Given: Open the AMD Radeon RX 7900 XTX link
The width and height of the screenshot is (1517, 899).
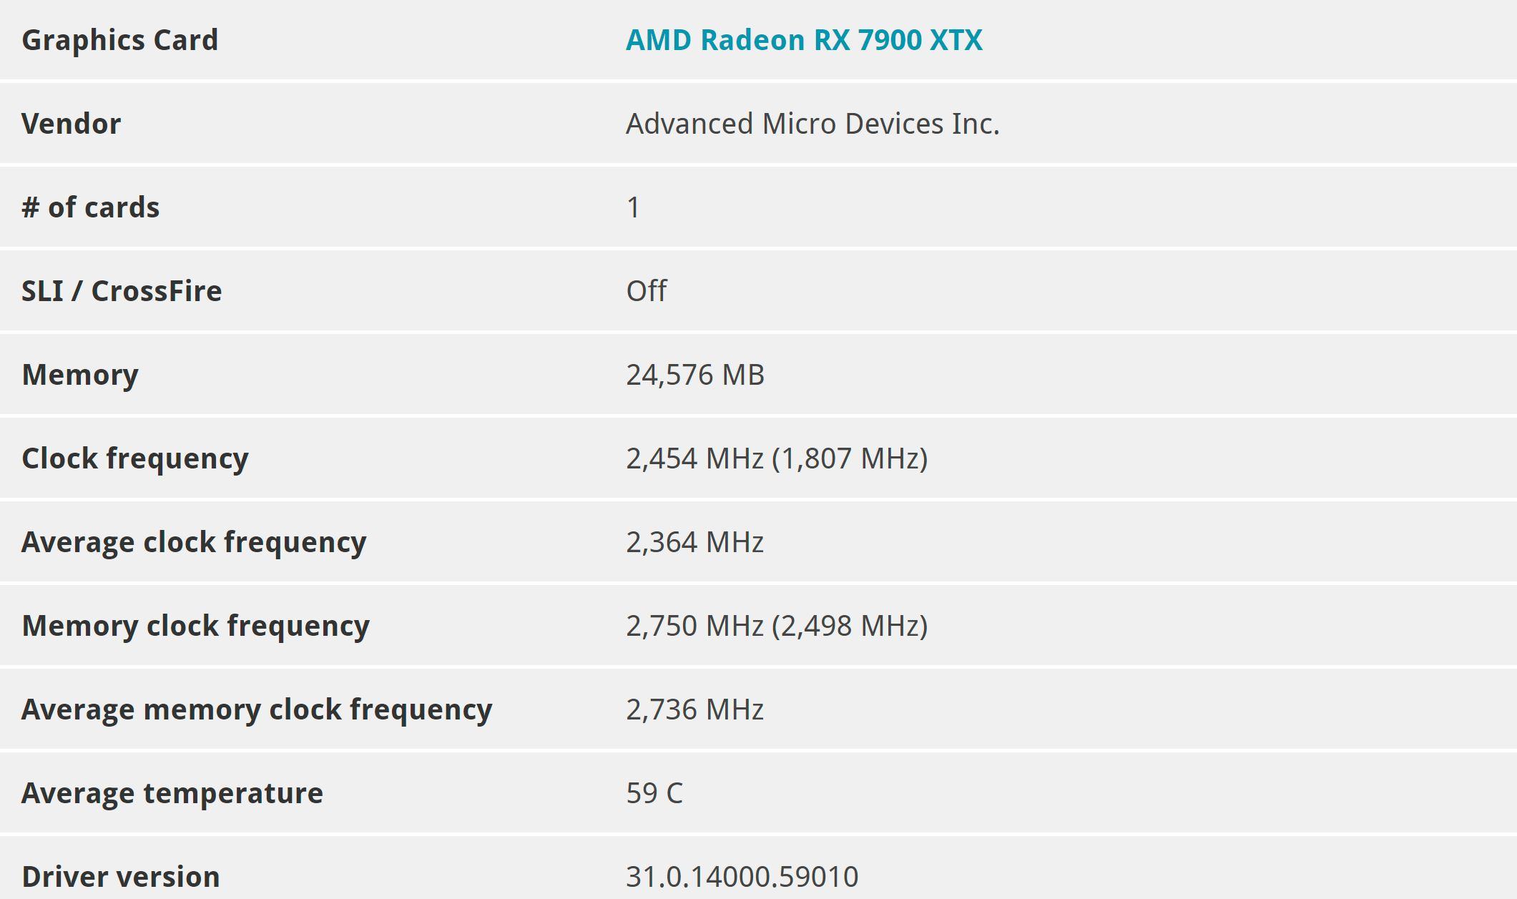Looking at the screenshot, I should pos(804,40).
